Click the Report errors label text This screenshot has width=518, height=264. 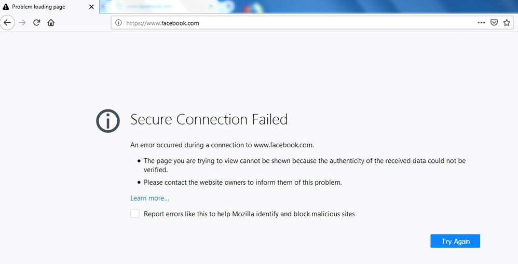click(x=249, y=214)
